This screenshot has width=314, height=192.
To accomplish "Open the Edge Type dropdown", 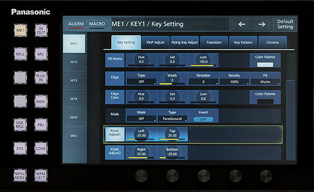I will pyautogui.click(x=141, y=82).
